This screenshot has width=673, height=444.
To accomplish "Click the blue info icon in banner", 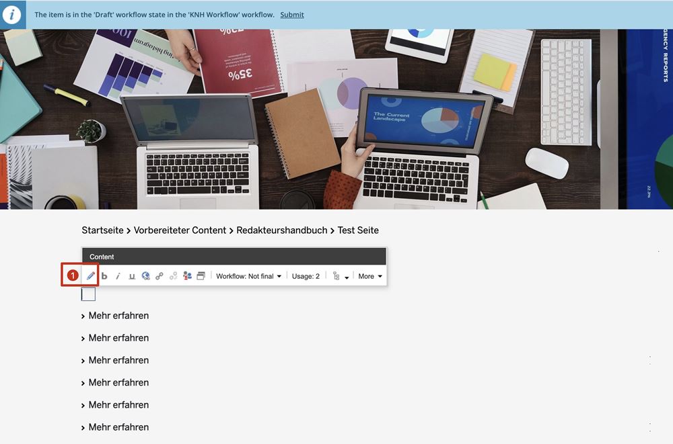I will [12, 15].
